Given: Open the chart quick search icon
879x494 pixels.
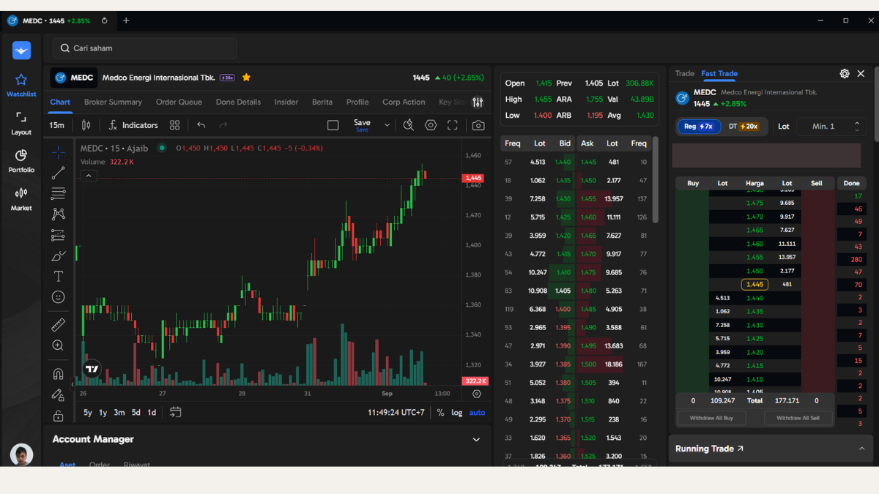Looking at the screenshot, I should point(409,125).
